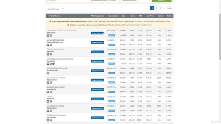Image resolution: width=221 pixels, height=124 pixels.
Task: Click red funnel icon in VideoRobot Commercial row
Action: [51, 54]
